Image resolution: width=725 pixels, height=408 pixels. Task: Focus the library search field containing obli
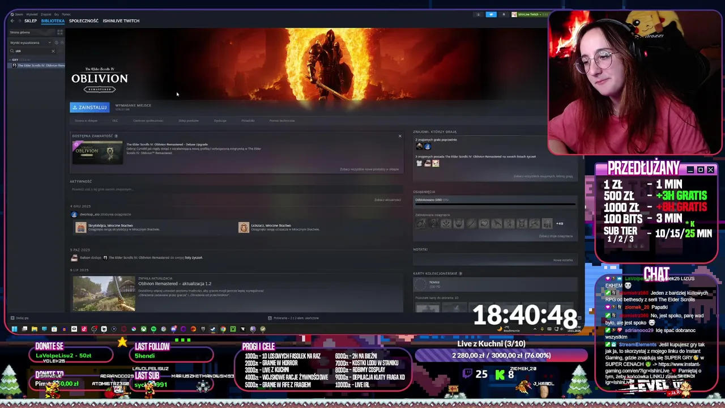coord(31,51)
